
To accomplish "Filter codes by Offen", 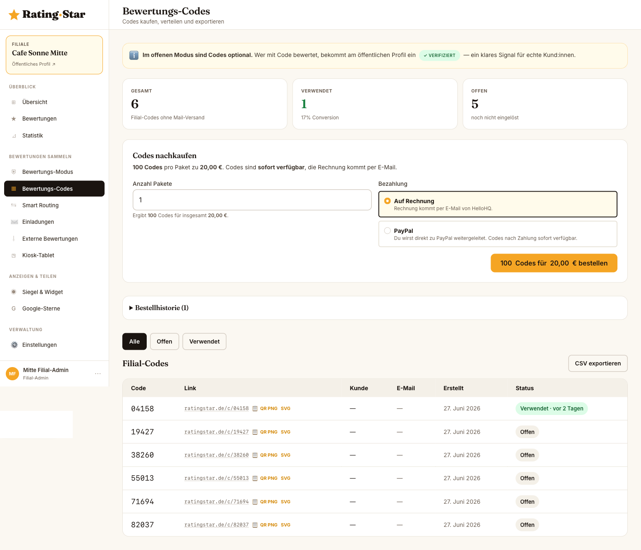I will (x=164, y=341).
